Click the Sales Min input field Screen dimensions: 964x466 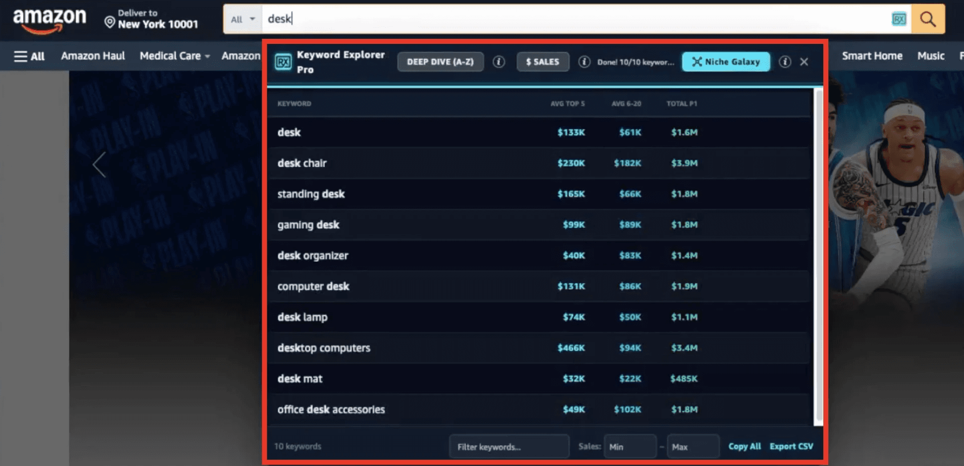pos(630,446)
